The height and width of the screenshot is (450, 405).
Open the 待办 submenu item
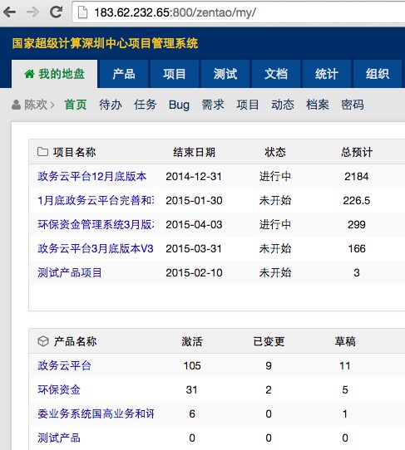point(111,105)
